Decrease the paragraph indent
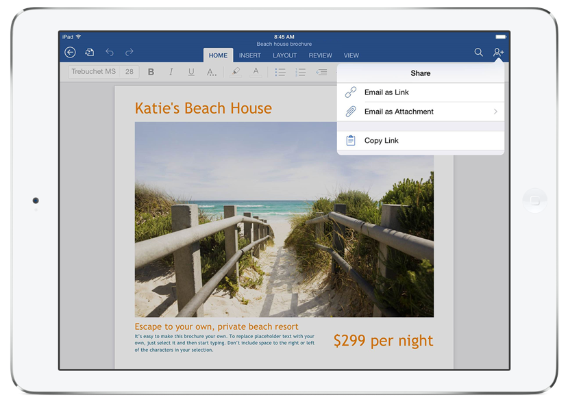 (x=321, y=72)
